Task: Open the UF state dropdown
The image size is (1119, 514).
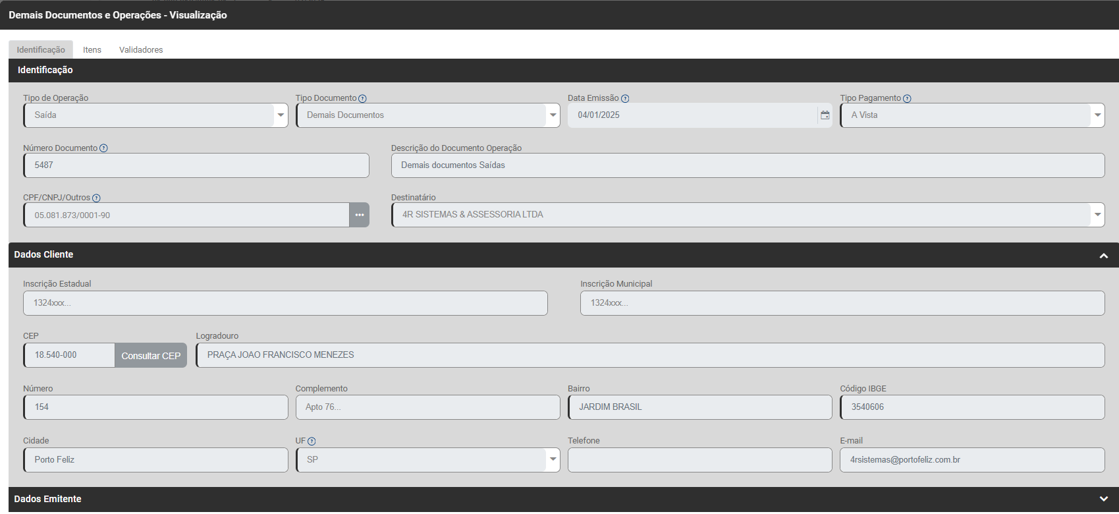Action: [x=553, y=460]
